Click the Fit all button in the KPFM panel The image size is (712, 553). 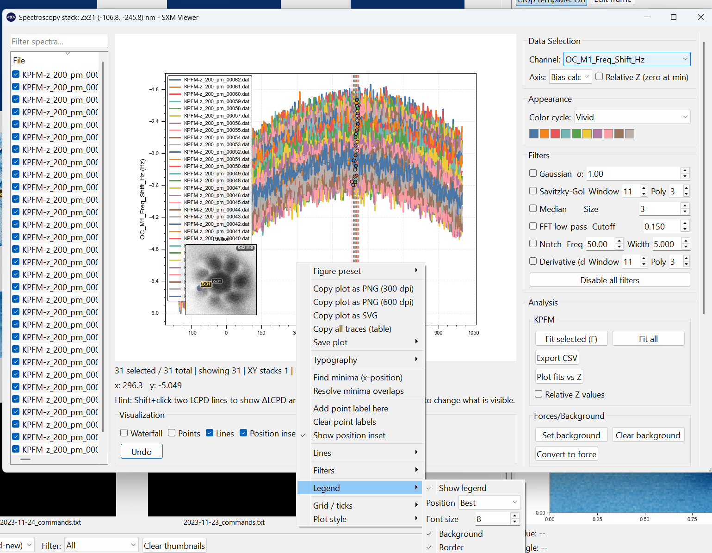(x=648, y=338)
